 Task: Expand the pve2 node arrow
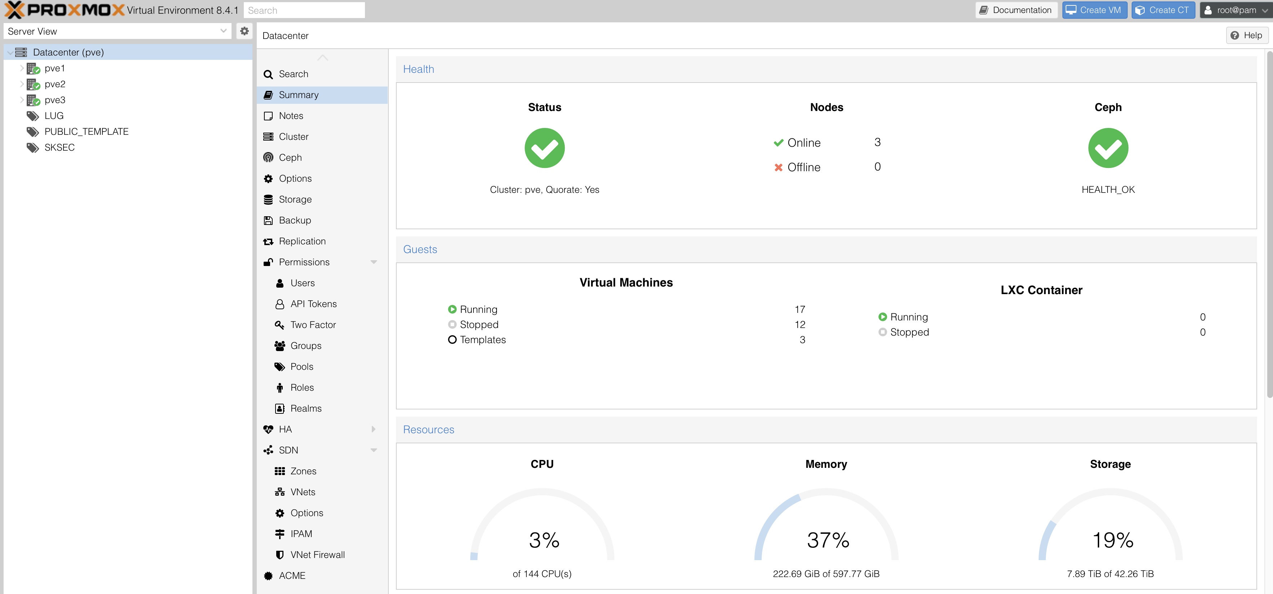pyautogui.click(x=22, y=84)
